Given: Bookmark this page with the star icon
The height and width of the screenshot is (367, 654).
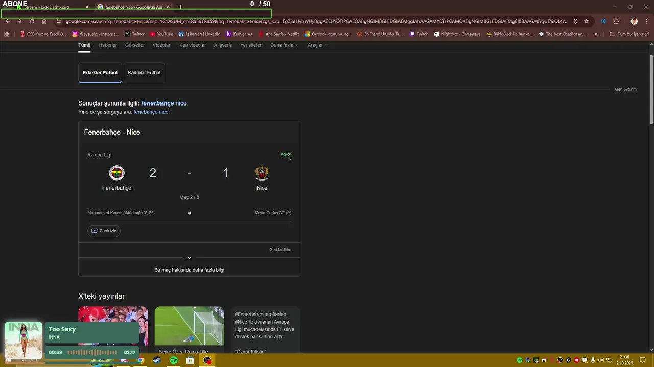Looking at the screenshot, I should 587,21.
